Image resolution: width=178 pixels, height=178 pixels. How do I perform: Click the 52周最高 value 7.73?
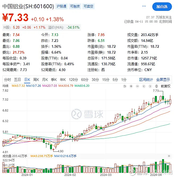click(x=23, y=70)
